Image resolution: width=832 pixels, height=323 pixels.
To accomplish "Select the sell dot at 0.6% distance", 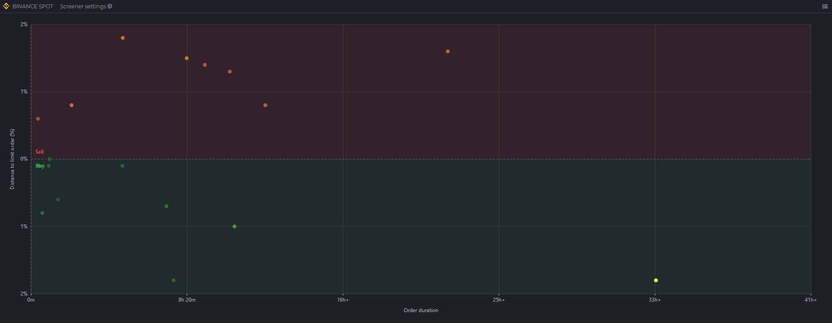I will (x=38, y=119).
